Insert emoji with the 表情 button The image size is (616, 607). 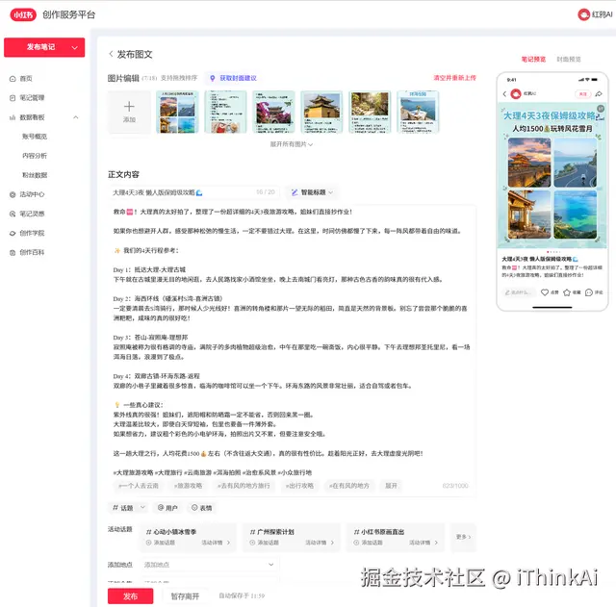201,508
